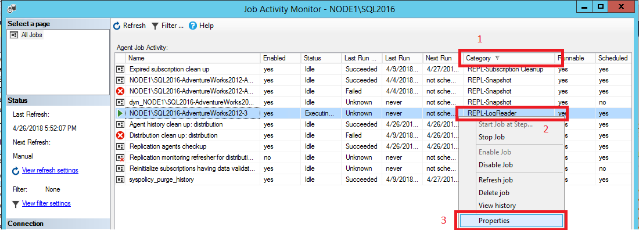Select the failed Distribution clean up job icon
Image resolution: width=639 pixels, height=230 pixels.
click(x=120, y=135)
